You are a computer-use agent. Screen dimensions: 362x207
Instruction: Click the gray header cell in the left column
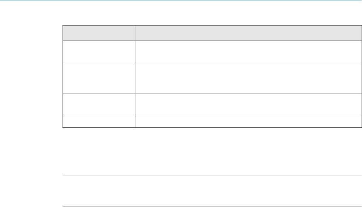coord(99,33)
